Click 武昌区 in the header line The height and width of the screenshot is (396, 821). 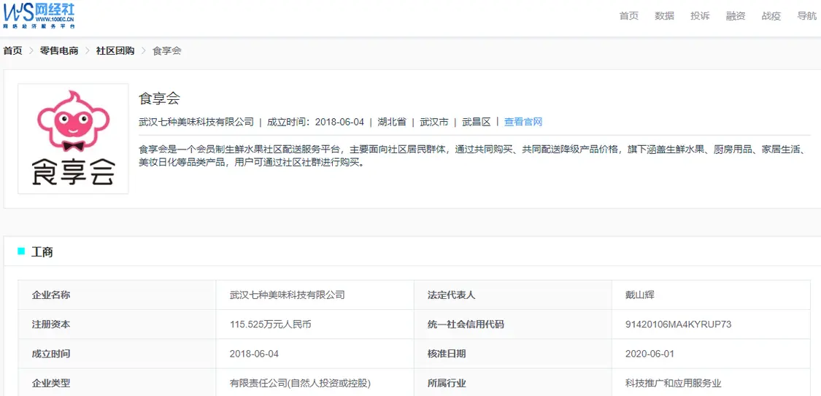[477, 122]
